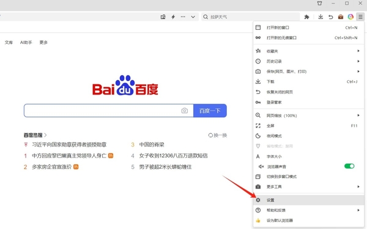
Task: Click the moon icon for night mode
Action: (x=258, y=136)
